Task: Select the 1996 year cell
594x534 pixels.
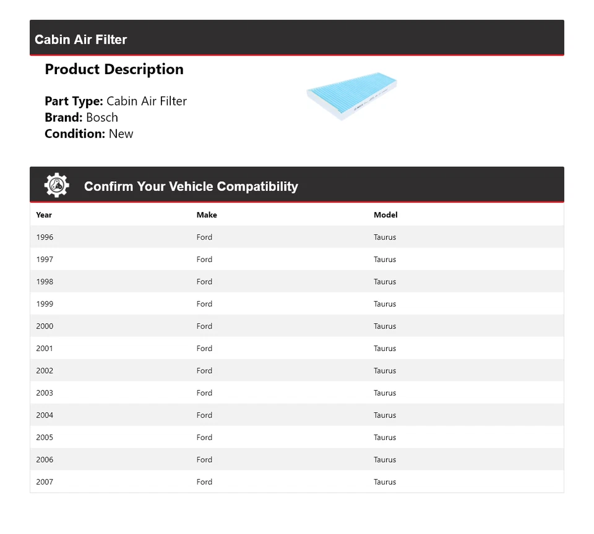Action: pyautogui.click(x=45, y=237)
